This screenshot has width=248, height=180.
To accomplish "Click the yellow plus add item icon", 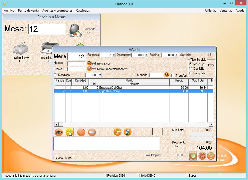I will pyautogui.click(x=69, y=132).
